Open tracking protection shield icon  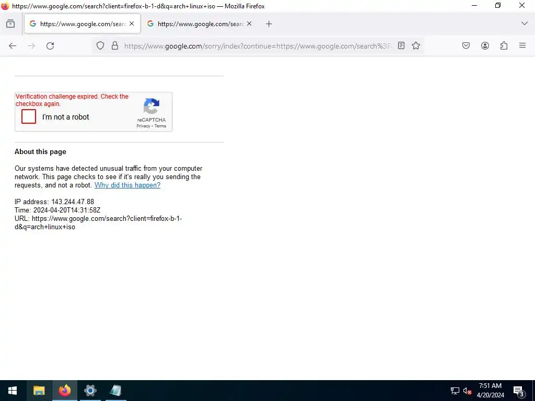pyautogui.click(x=100, y=46)
